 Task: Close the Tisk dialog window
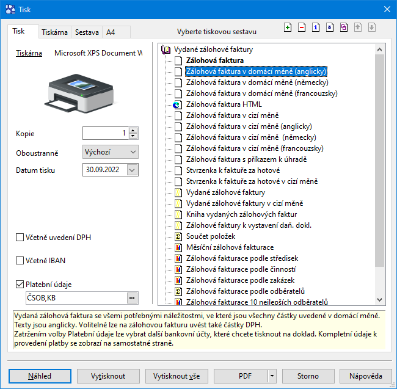[387, 9]
